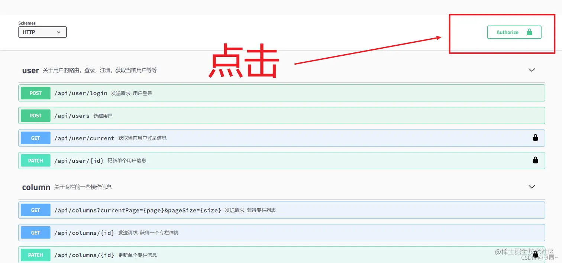Collapse the user section chevron
562x263 pixels.
(x=532, y=70)
